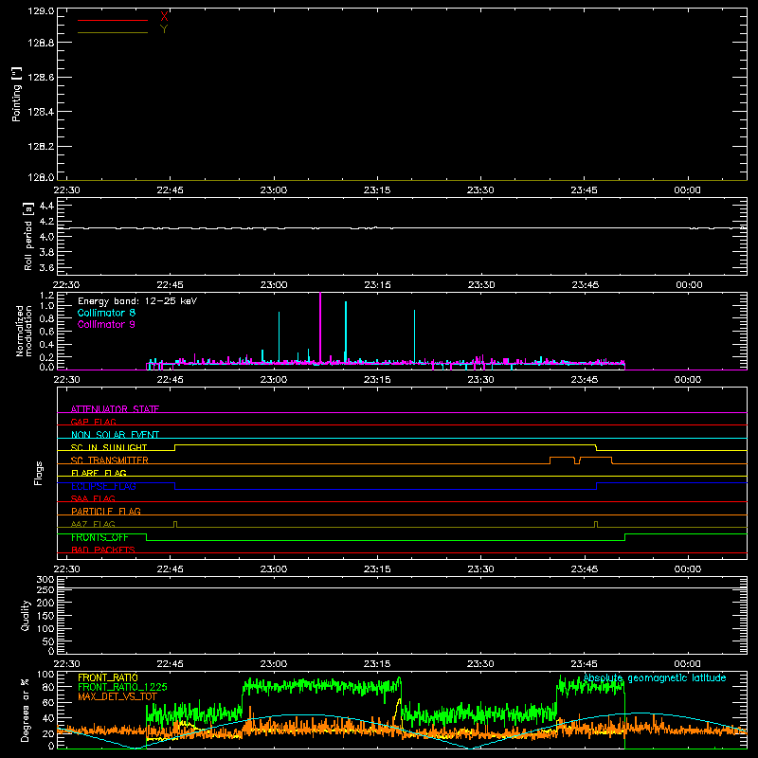Click the 'Collimator 8' legend label

point(106,313)
